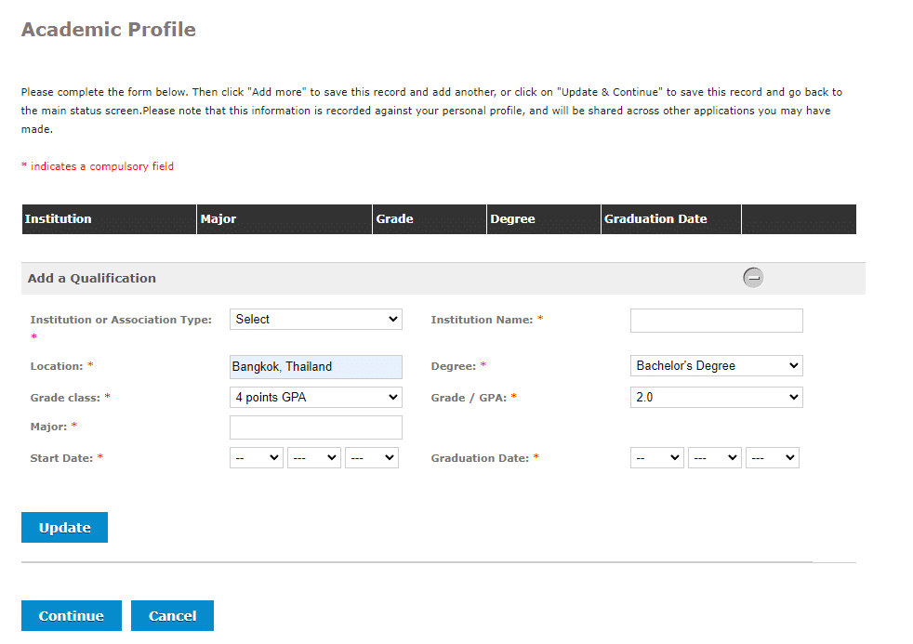
Task: Collapse the Add a Qualification section
Action: 753,278
